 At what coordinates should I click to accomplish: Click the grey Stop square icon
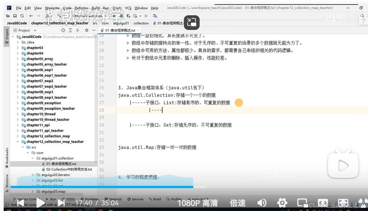146,16
